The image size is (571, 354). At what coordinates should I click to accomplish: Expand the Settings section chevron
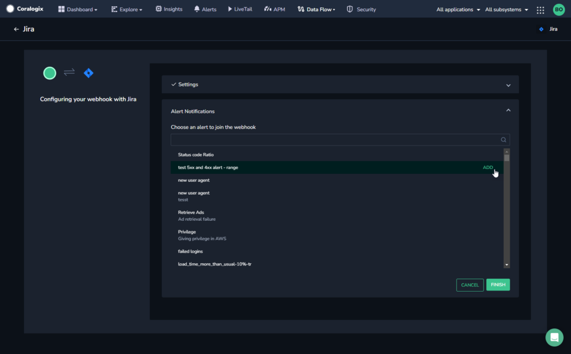[509, 85]
